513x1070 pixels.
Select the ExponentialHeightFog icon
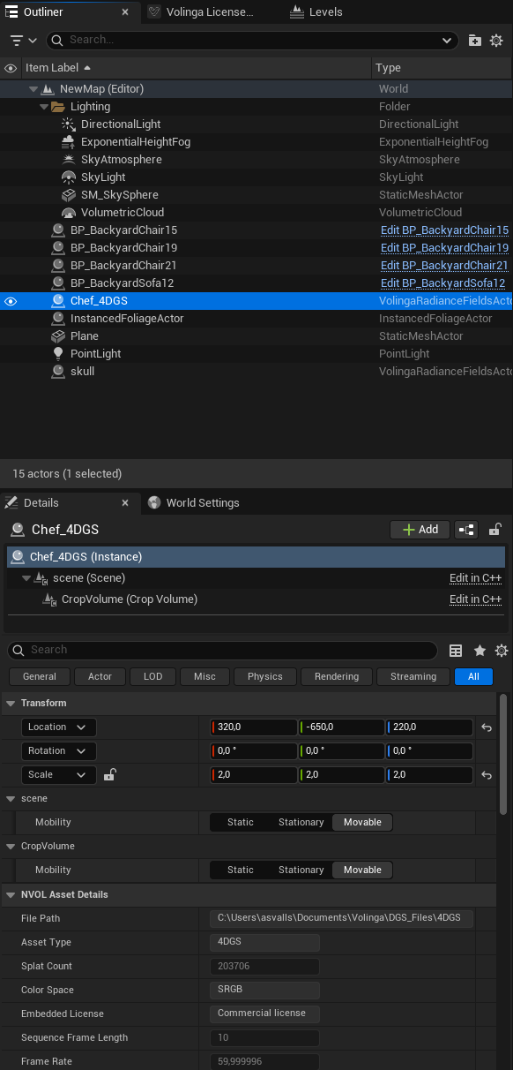[x=69, y=142]
